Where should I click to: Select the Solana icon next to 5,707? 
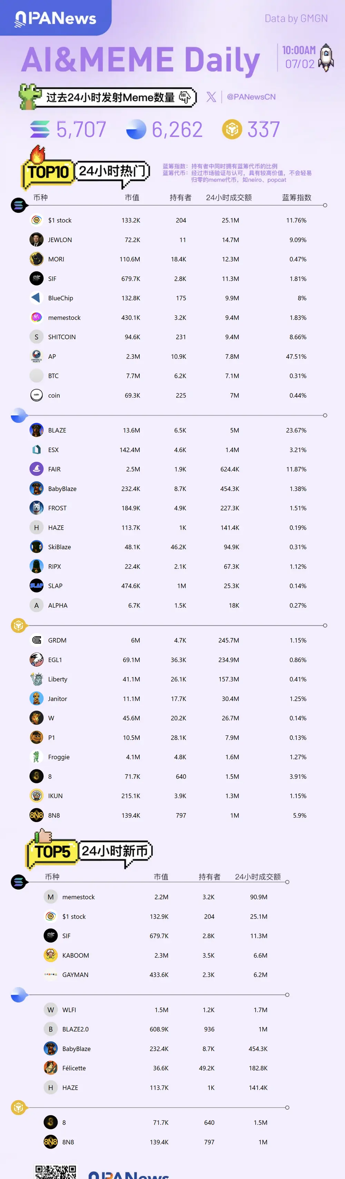click(40, 130)
